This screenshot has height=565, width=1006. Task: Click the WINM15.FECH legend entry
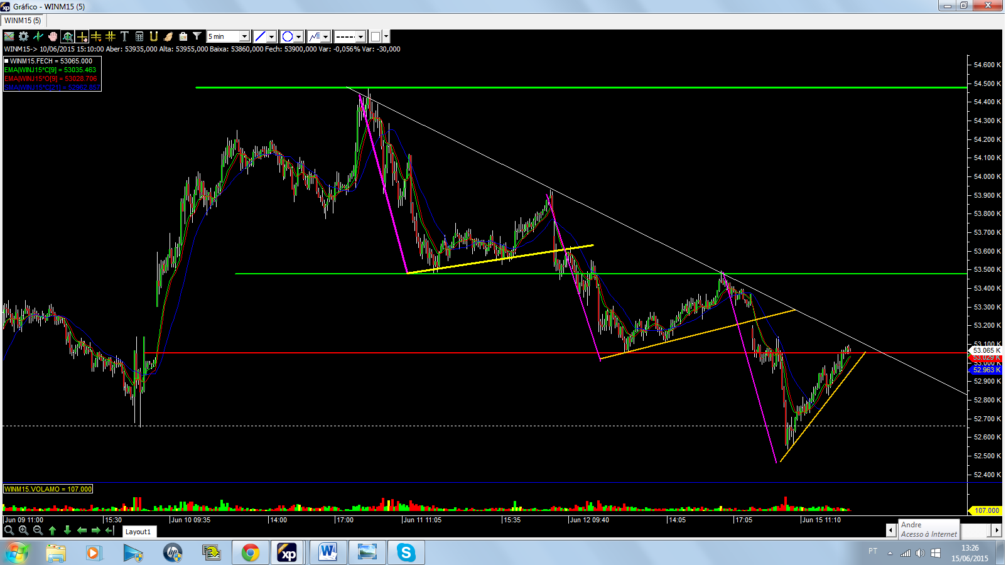point(48,61)
